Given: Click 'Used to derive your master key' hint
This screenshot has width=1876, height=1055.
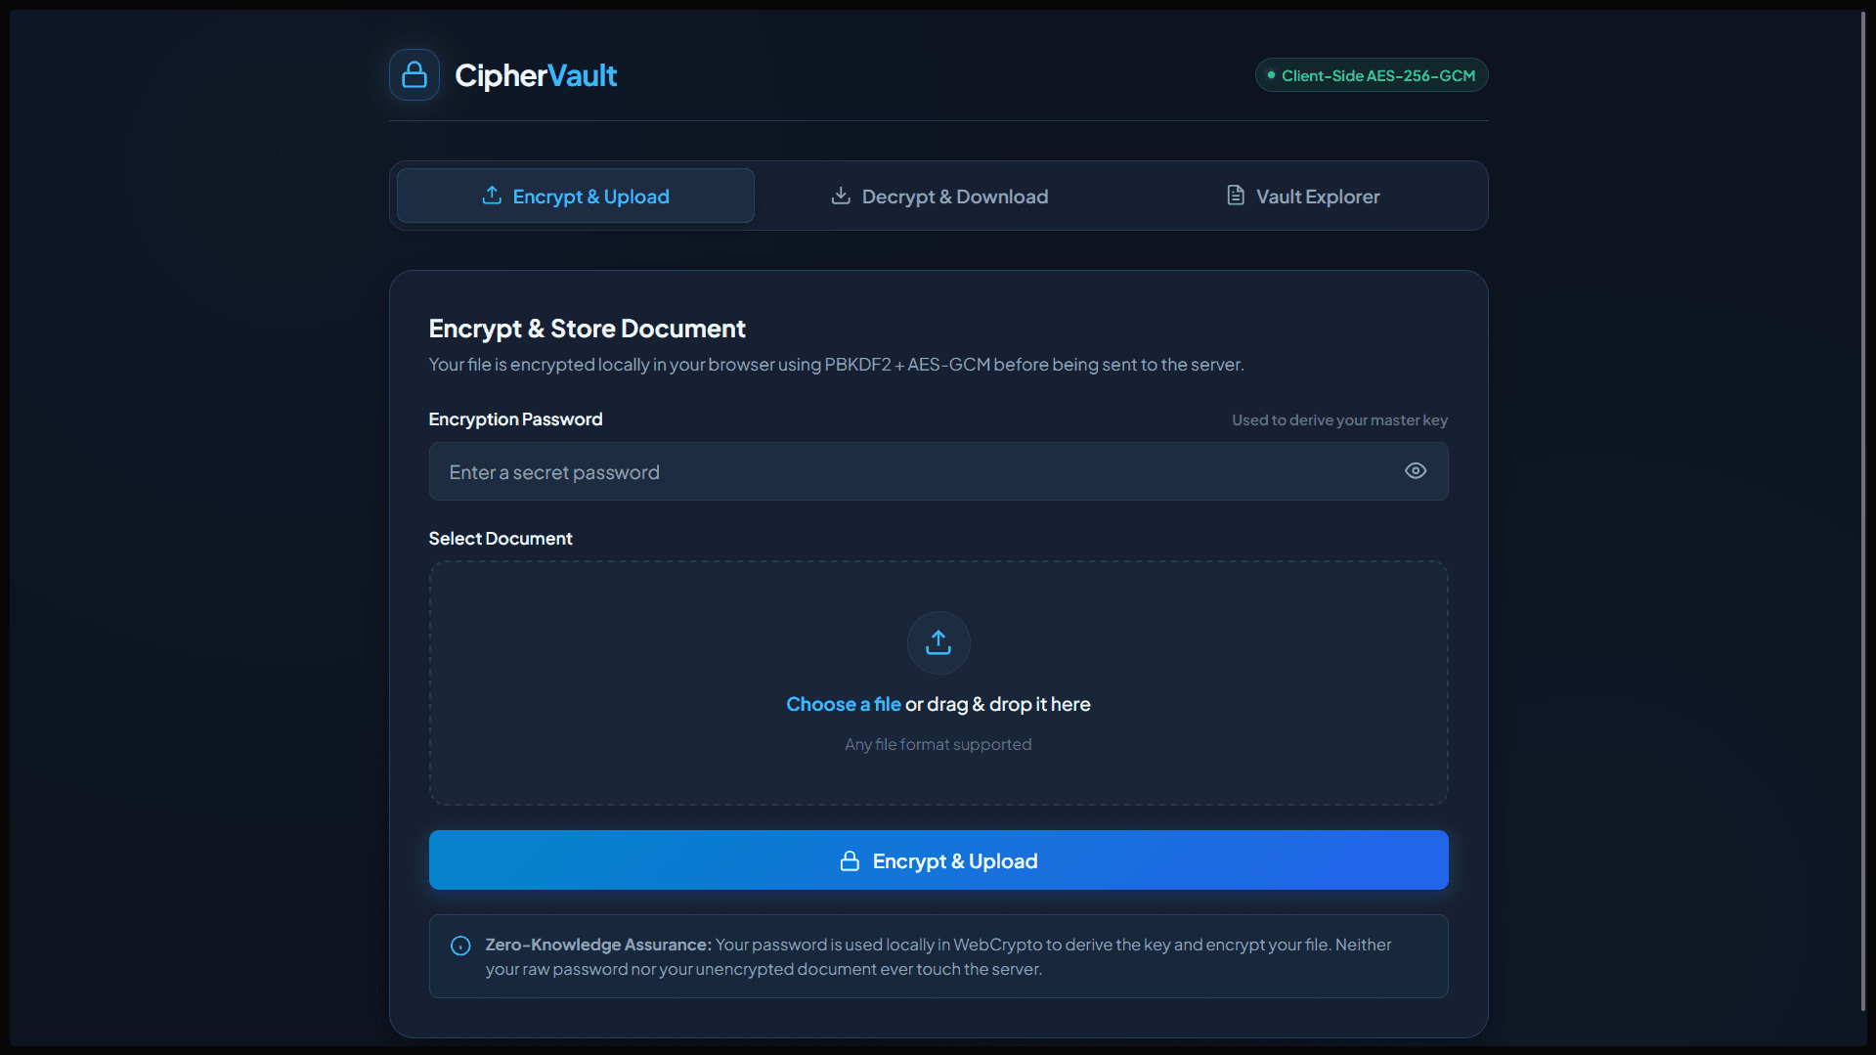Looking at the screenshot, I should 1339,419.
